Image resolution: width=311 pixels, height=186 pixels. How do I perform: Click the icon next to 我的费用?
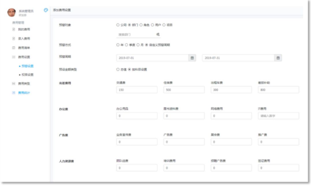click(x=14, y=30)
